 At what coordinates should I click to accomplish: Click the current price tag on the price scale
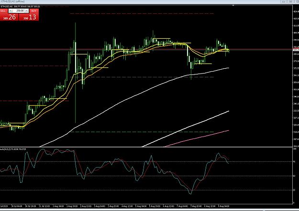coord(296,50)
